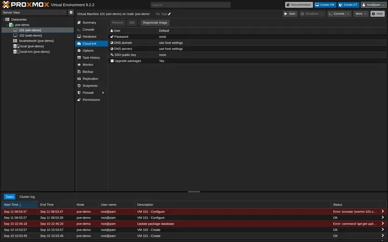Image resolution: width=388 pixels, height=242 pixels.
Task: Click the Edit button
Action: point(132,23)
